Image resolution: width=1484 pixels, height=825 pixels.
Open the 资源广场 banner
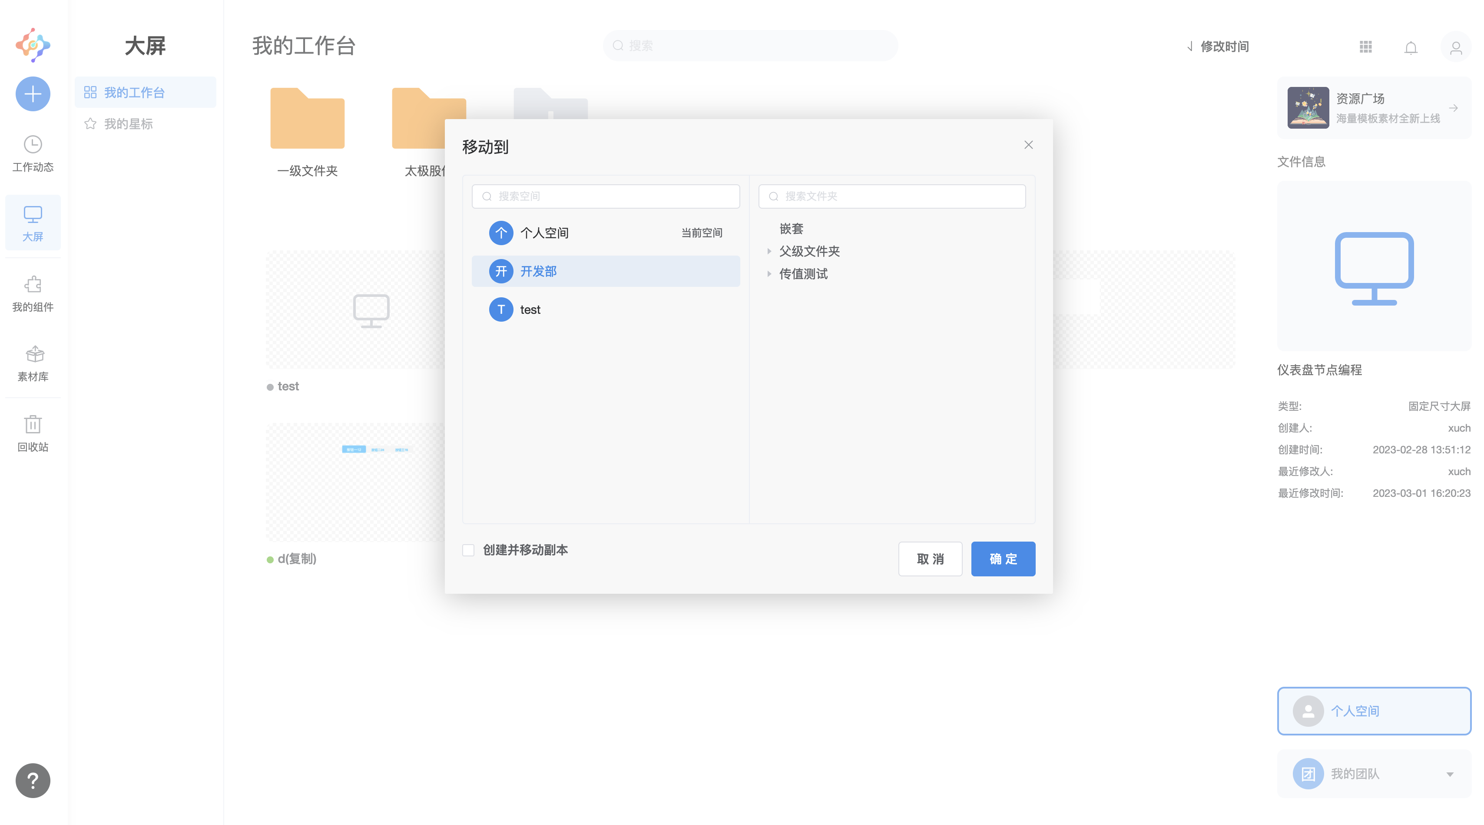click(x=1373, y=108)
